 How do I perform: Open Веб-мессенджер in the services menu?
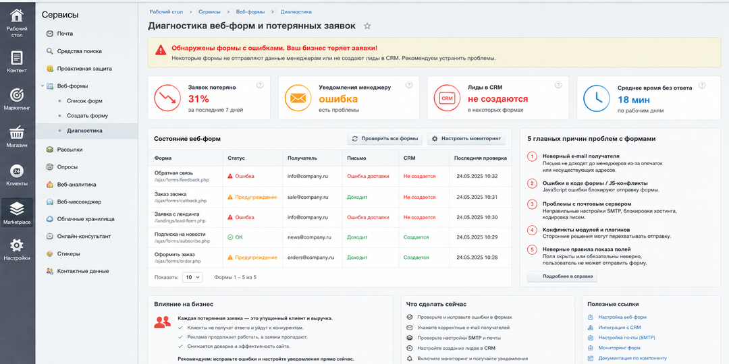79,202
